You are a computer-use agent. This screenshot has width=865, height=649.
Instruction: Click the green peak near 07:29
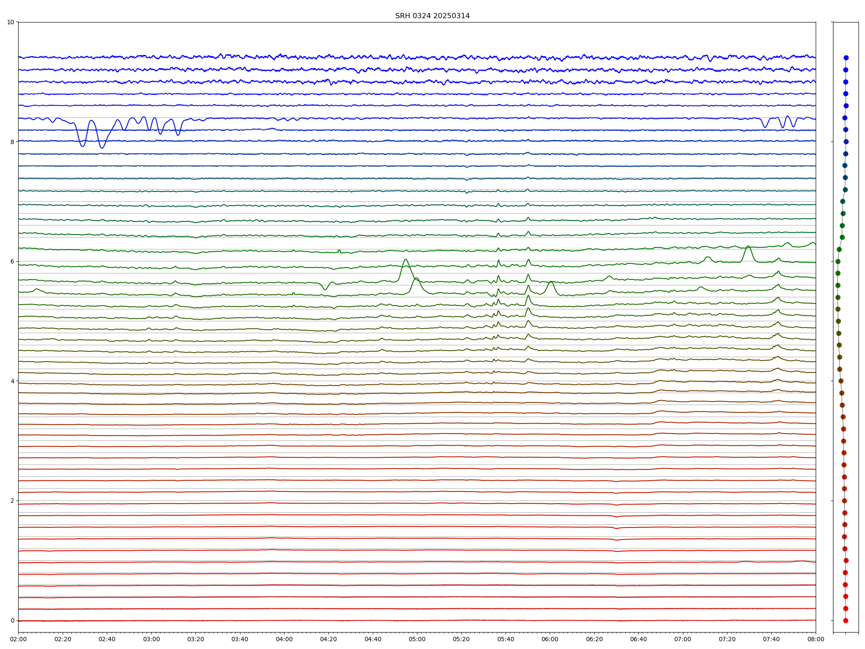coord(747,247)
